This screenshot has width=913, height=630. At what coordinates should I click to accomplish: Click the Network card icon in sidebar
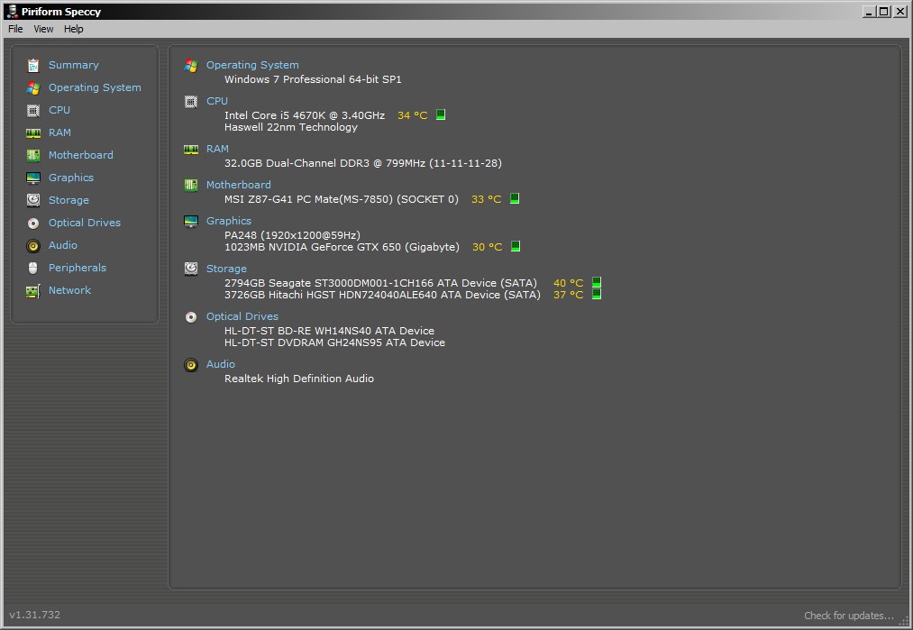pos(33,290)
